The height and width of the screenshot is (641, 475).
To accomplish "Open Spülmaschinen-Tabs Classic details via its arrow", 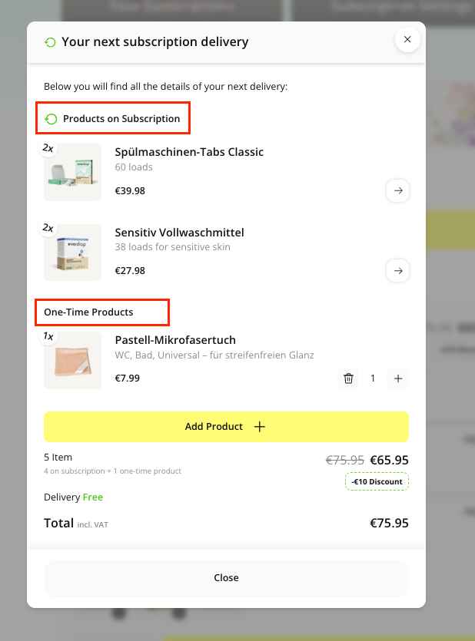I will 397,190.
